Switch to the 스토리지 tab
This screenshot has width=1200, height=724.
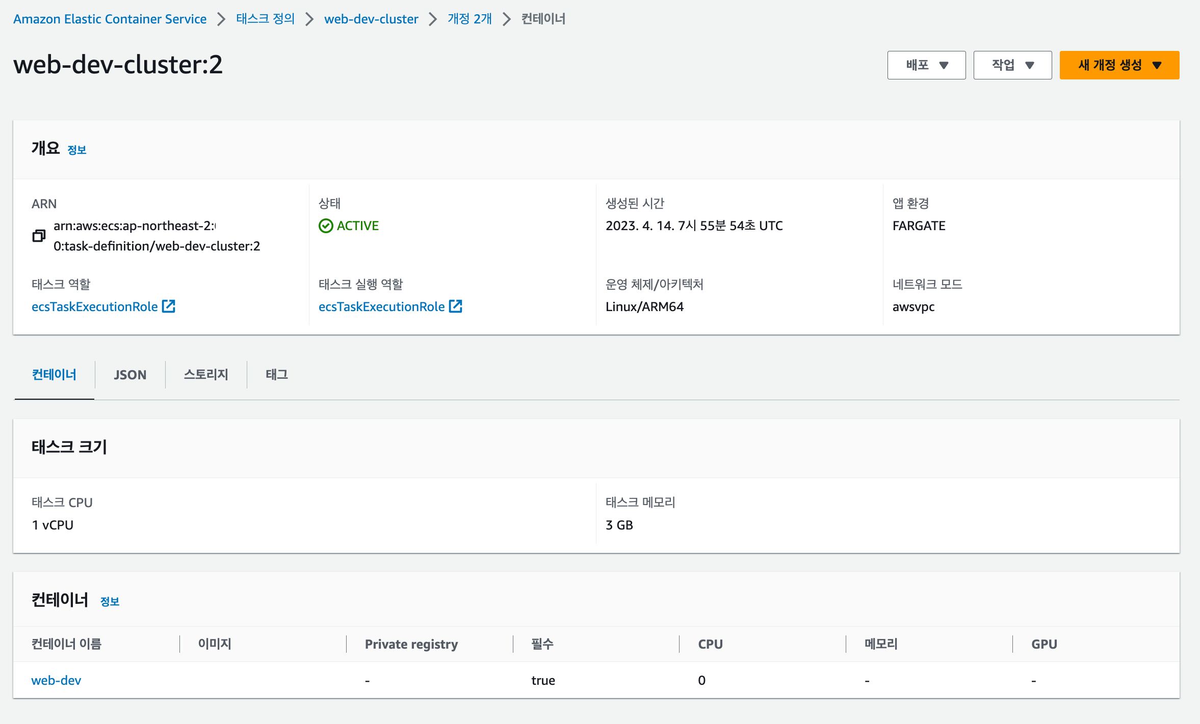[x=206, y=375]
